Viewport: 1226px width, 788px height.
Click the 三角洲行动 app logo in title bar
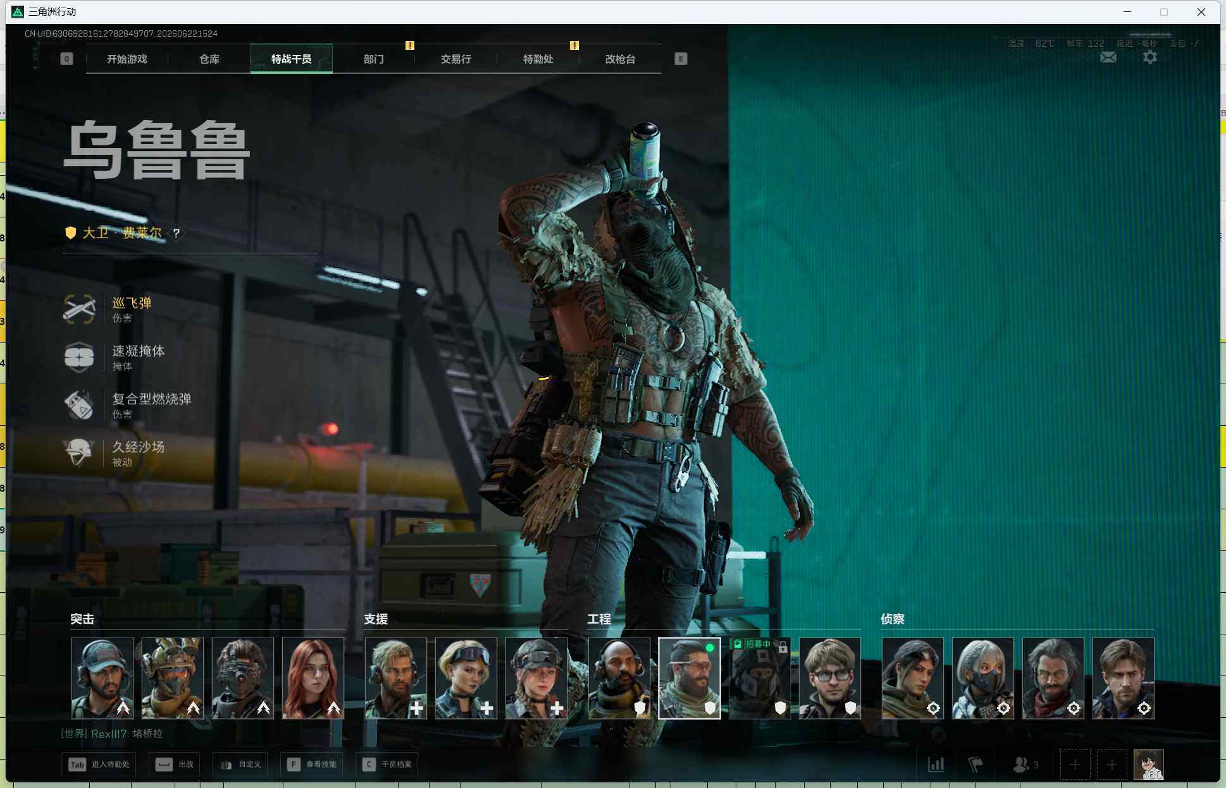(18, 12)
